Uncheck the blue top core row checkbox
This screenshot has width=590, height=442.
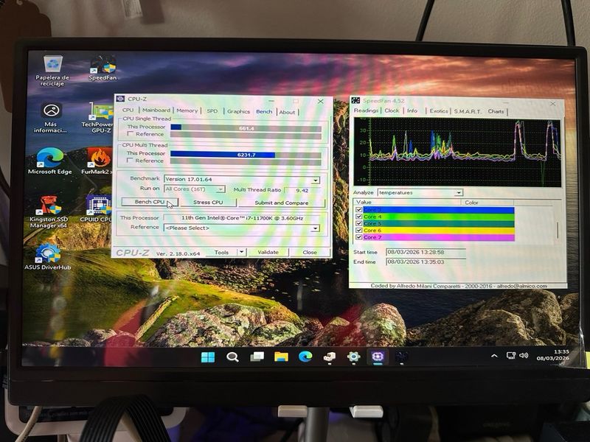[358, 210]
